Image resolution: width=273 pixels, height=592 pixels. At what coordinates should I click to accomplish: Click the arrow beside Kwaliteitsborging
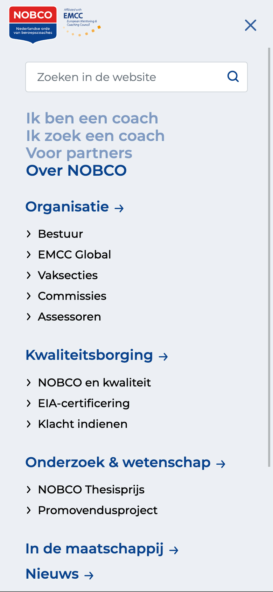pyautogui.click(x=163, y=357)
